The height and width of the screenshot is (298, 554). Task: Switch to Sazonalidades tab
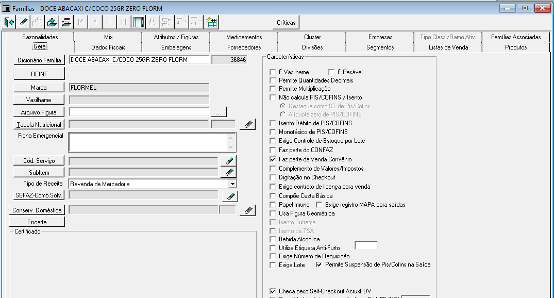pos(40,37)
